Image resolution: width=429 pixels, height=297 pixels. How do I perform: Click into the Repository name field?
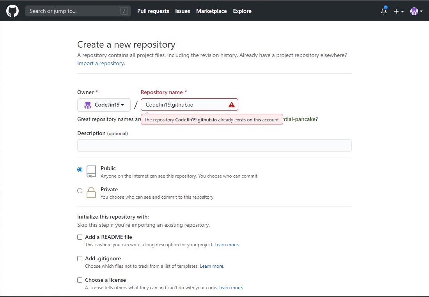189,105
